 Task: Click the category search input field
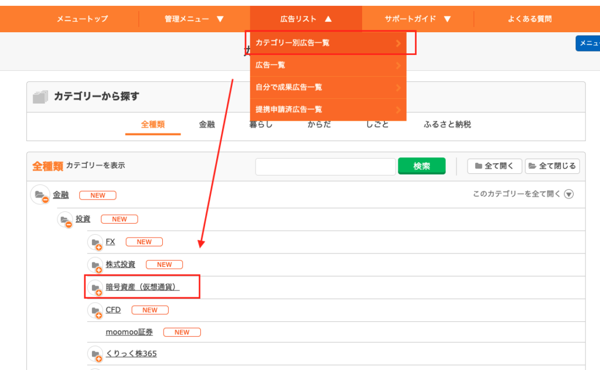[x=325, y=166]
